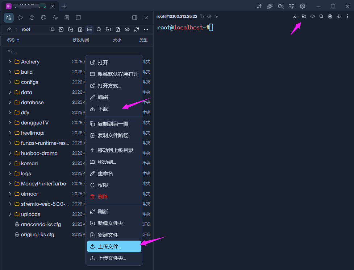Open settings gear in title bar
Screen dimensions: 354x270
tap(303, 6)
